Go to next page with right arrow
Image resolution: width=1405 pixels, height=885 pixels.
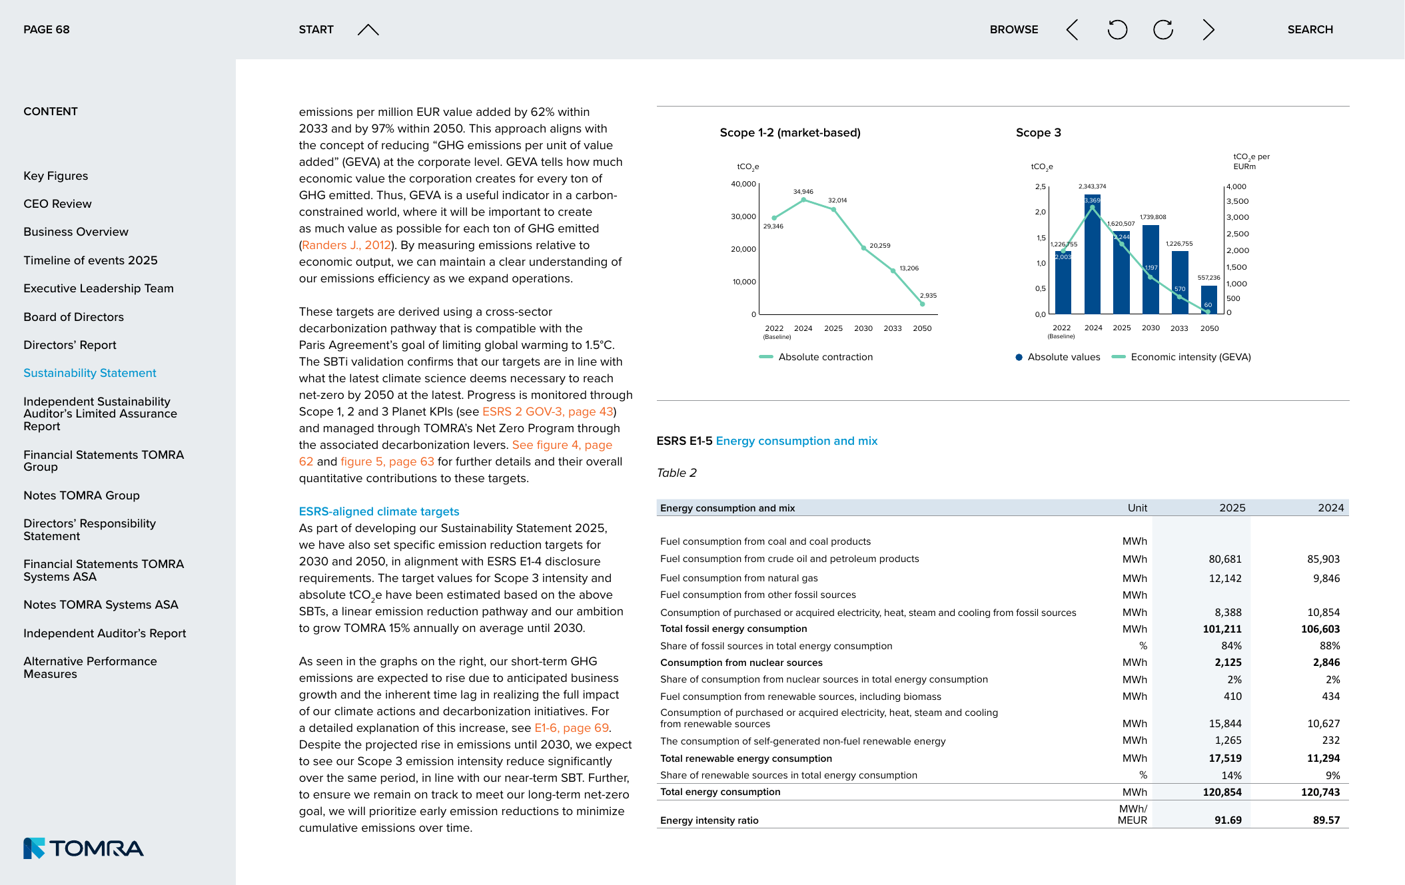point(1208,29)
